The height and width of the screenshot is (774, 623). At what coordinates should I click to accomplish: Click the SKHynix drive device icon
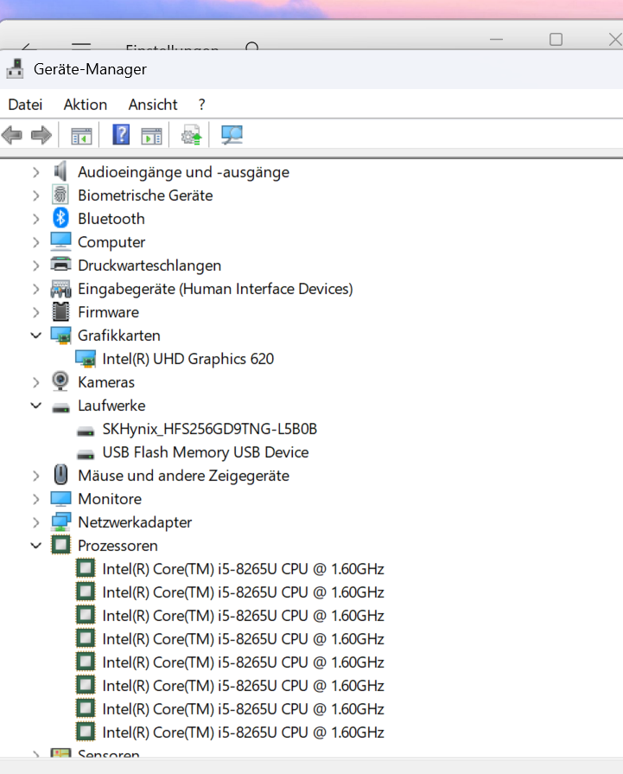click(x=86, y=431)
